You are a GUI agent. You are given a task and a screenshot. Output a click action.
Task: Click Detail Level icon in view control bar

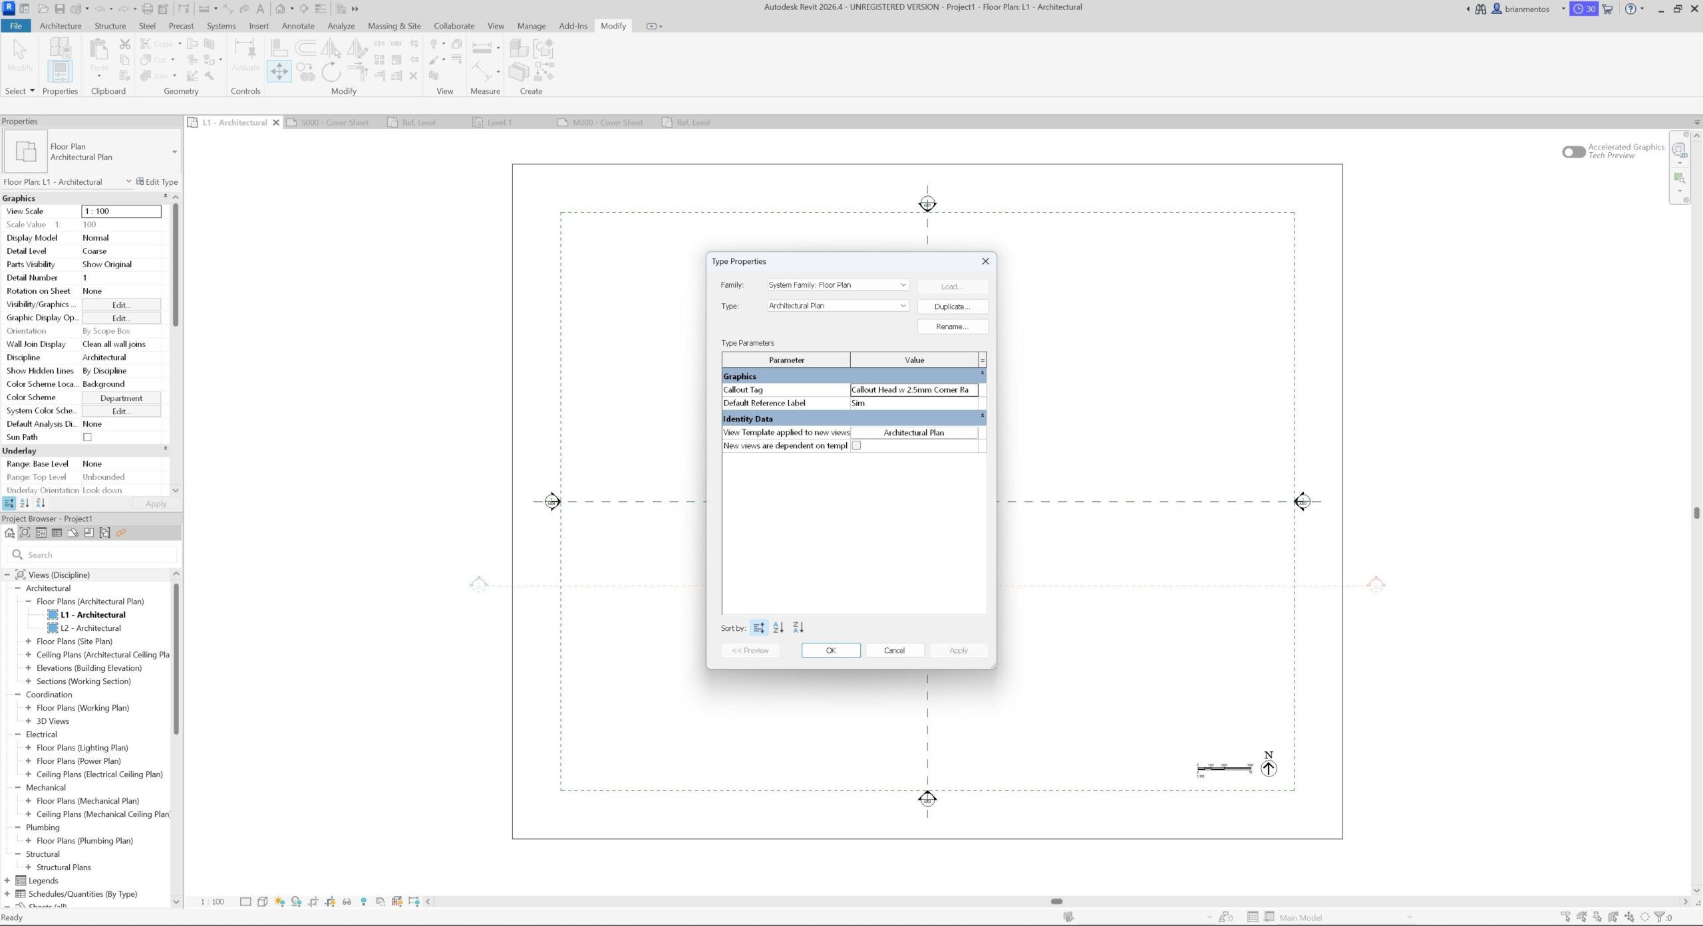[245, 901]
